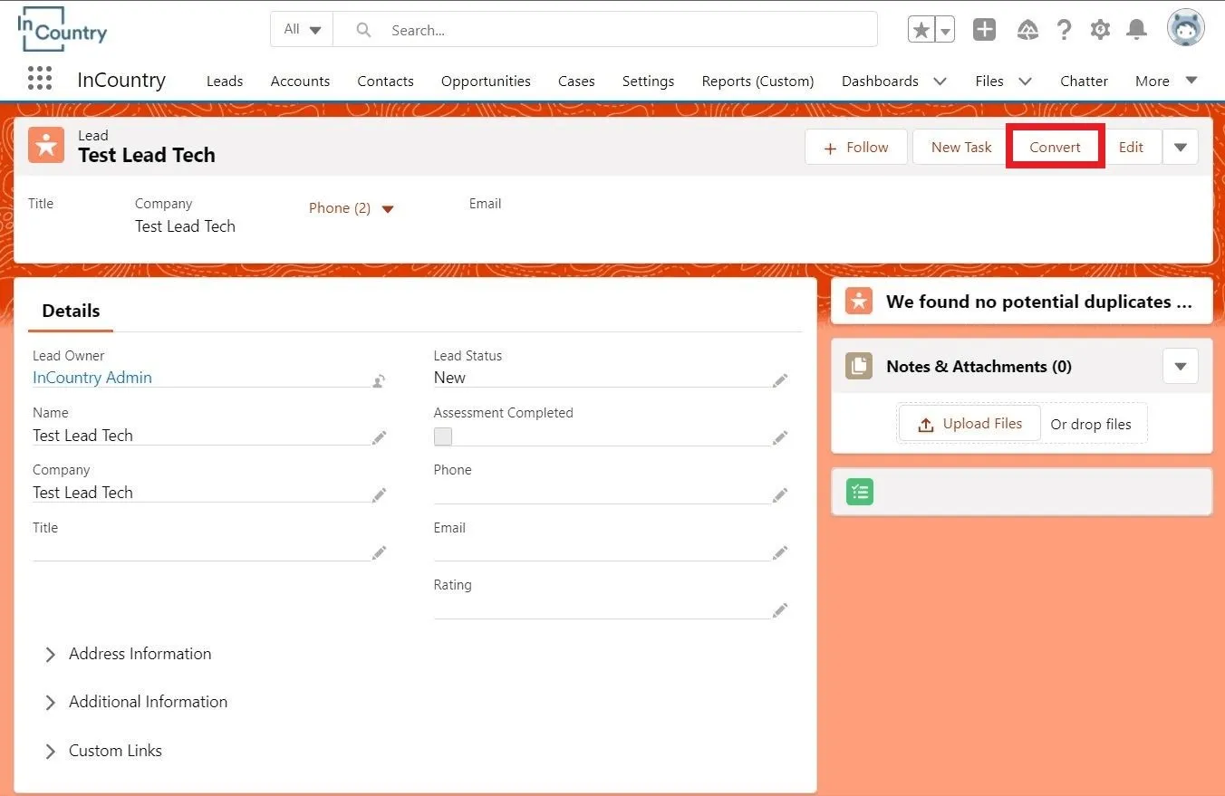This screenshot has height=796, width=1225.
Task: Expand the Address Information section
Action: point(140,654)
